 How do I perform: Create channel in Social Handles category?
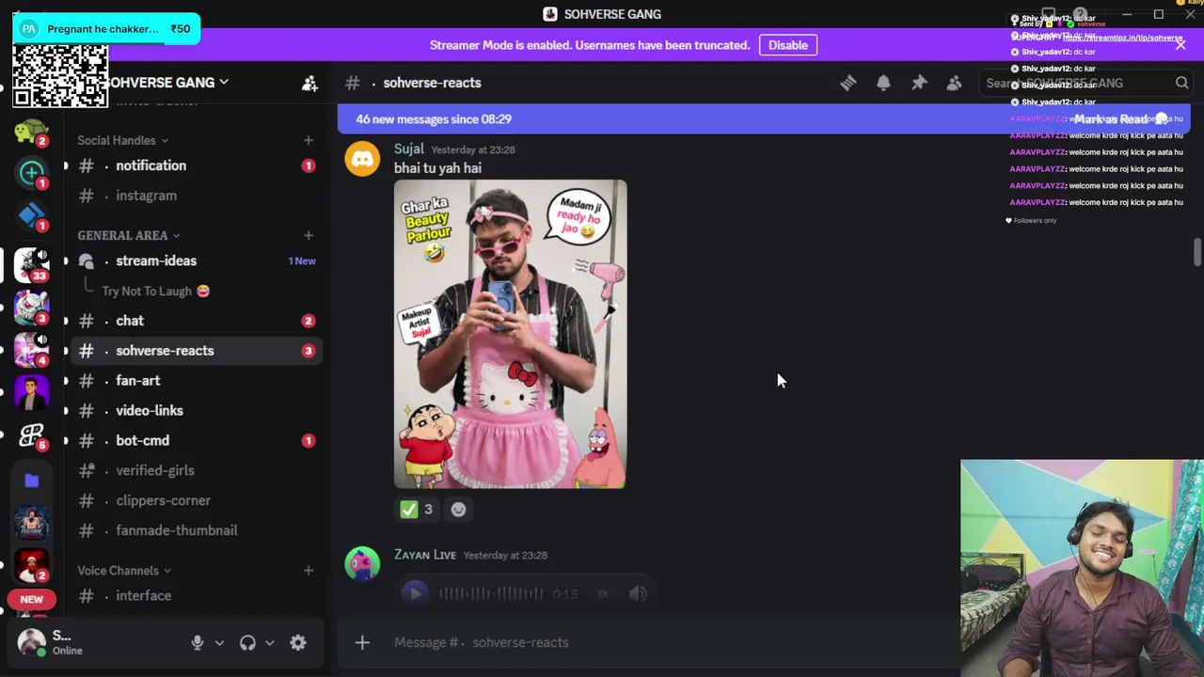click(x=309, y=140)
